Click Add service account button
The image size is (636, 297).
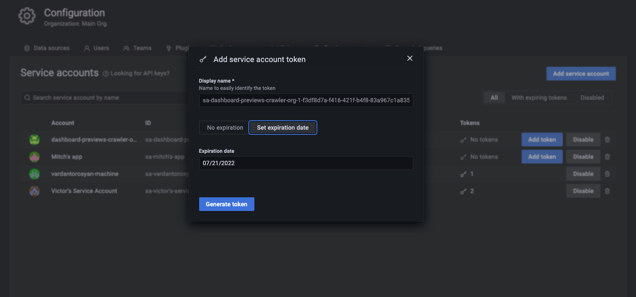tap(581, 73)
